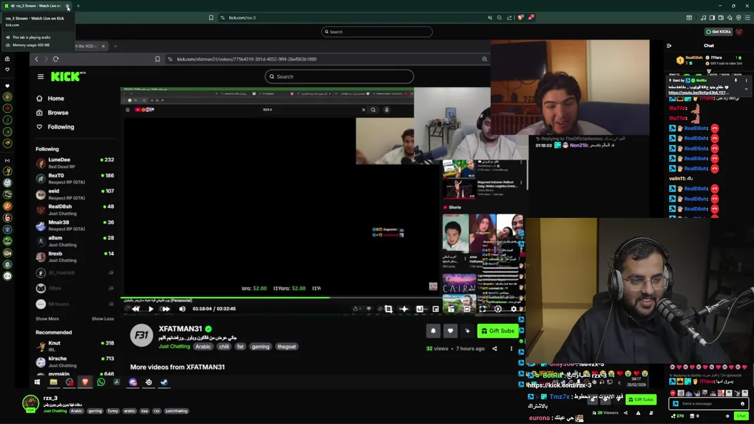Click the Arabic tag under rzx_3
The image size is (754, 424).
[77, 411]
